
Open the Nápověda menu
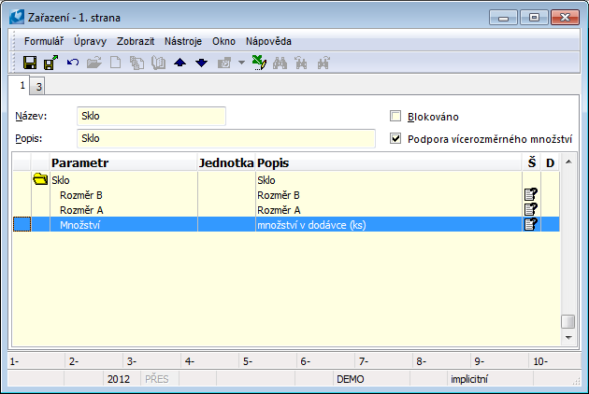268,41
